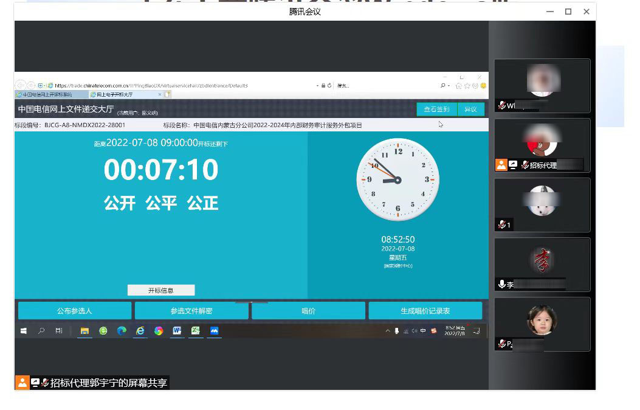Open the colorful browser taskbar icon
Viewport: 640px width, 410px height.
point(159,331)
